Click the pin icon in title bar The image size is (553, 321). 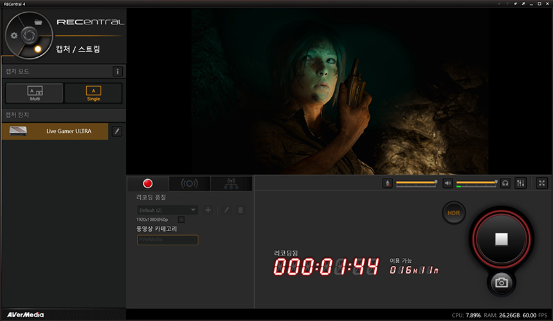click(x=515, y=4)
